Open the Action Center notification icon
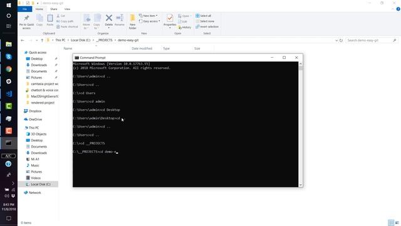 8,218
